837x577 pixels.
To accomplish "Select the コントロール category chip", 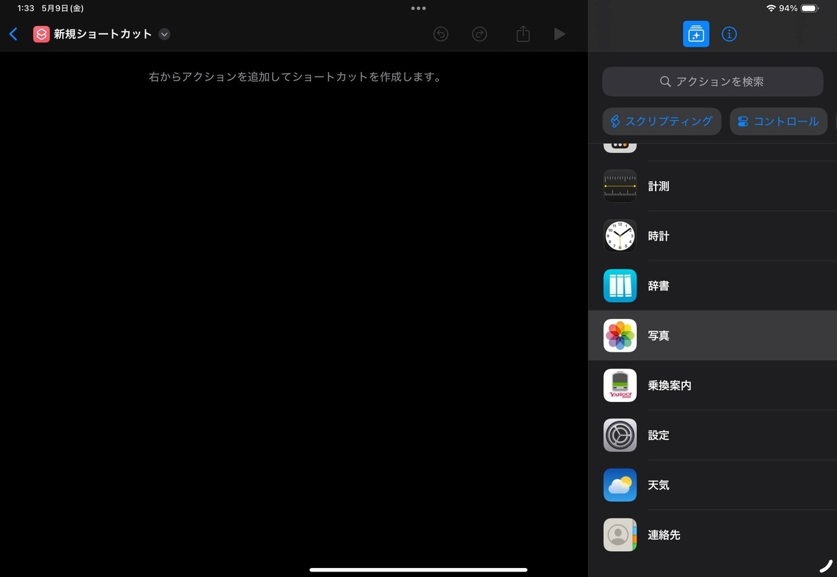I will coord(778,121).
